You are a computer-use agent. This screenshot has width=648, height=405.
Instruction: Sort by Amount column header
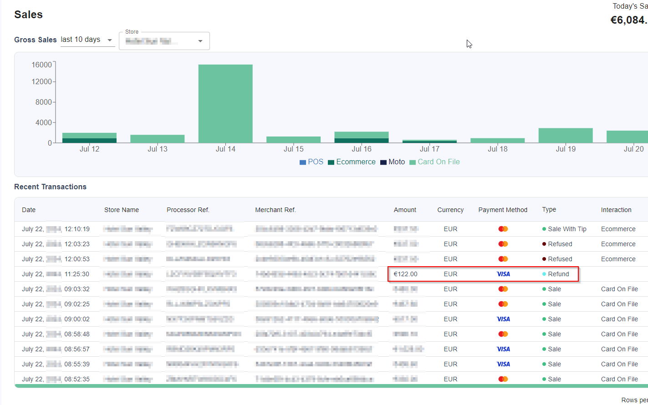405,210
